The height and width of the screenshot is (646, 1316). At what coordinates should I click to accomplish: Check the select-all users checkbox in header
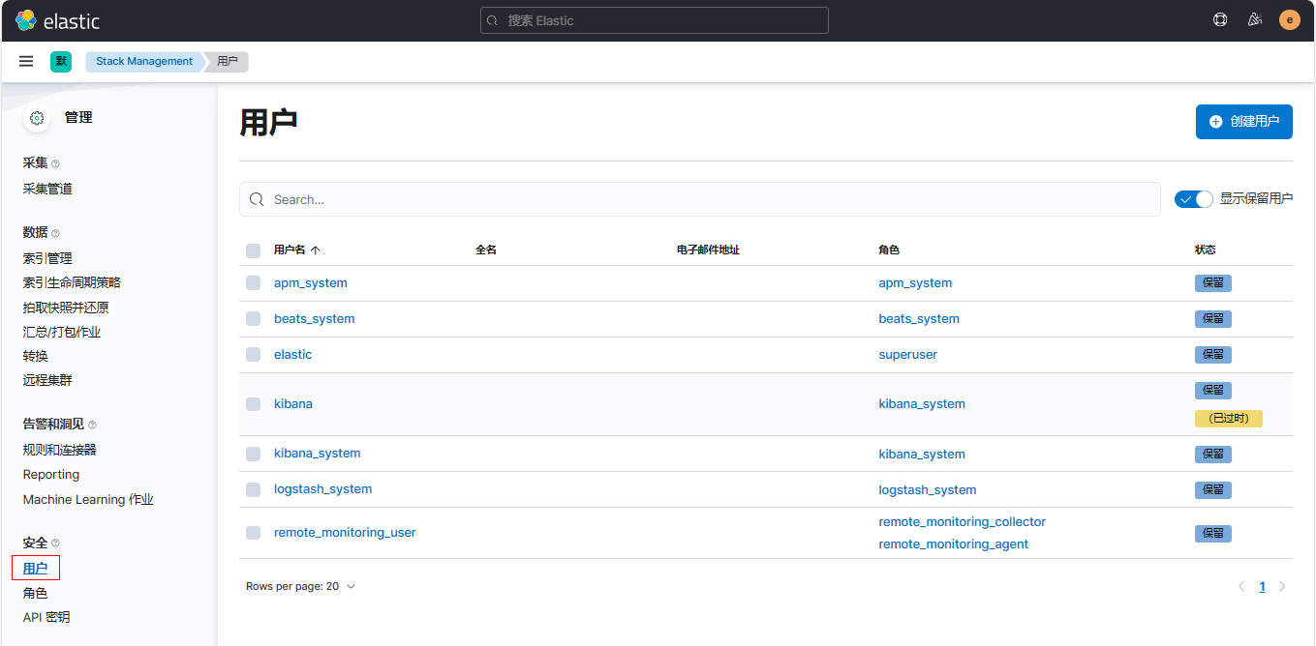[x=254, y=250]
